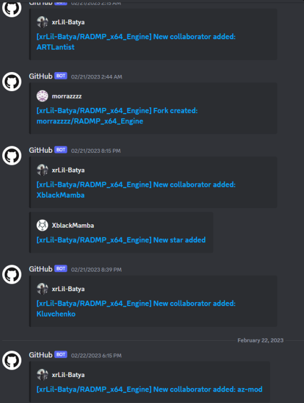304x403 pixels.
Task: Open 'Fork created: morrazzzz/RADMP_x64_Engine' link
Action: click(117, 116)
